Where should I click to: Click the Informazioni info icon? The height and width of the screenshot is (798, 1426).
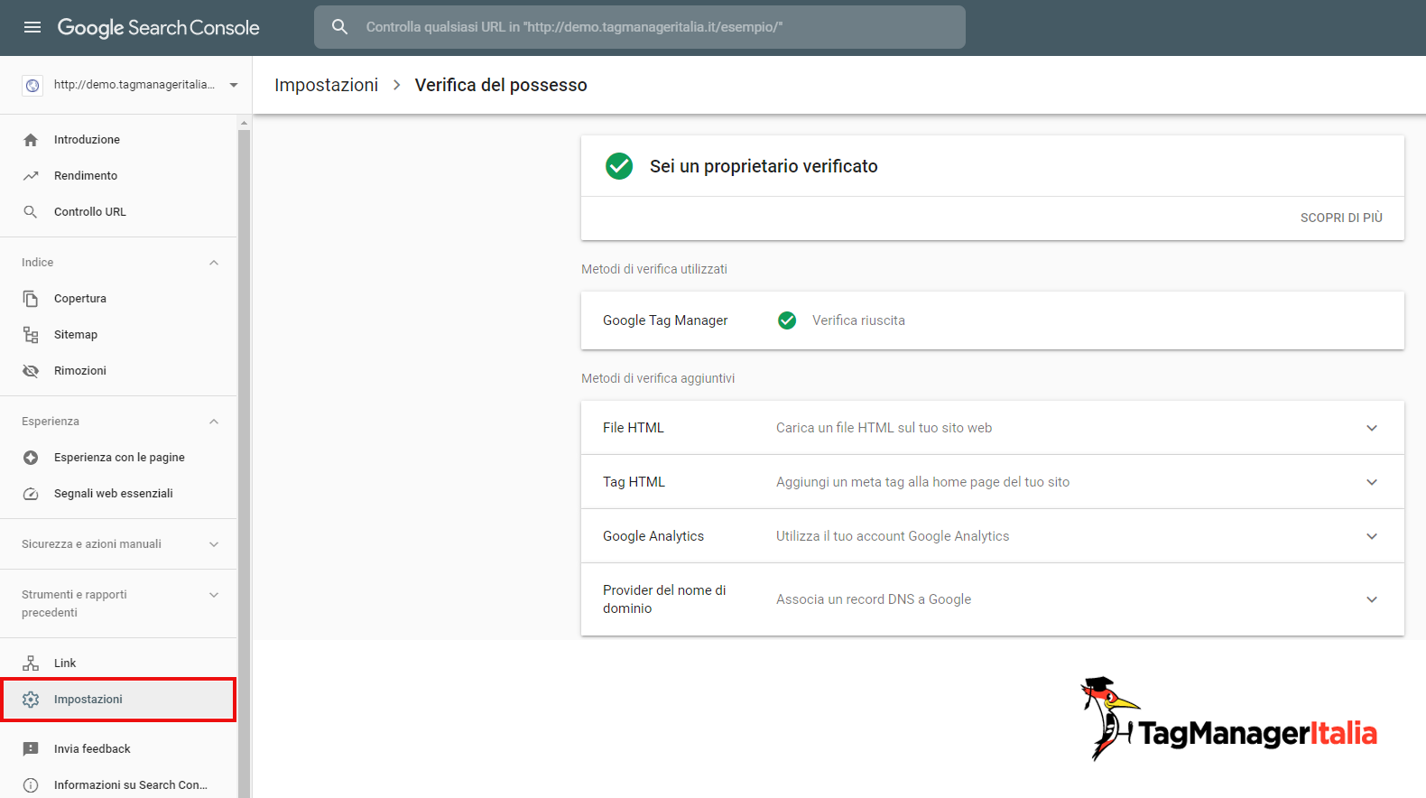[31, 785]
